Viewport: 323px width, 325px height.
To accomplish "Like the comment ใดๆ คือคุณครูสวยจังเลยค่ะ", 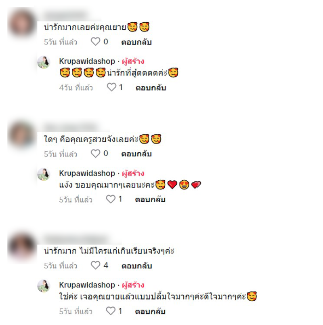I will (x=95, y=154).
